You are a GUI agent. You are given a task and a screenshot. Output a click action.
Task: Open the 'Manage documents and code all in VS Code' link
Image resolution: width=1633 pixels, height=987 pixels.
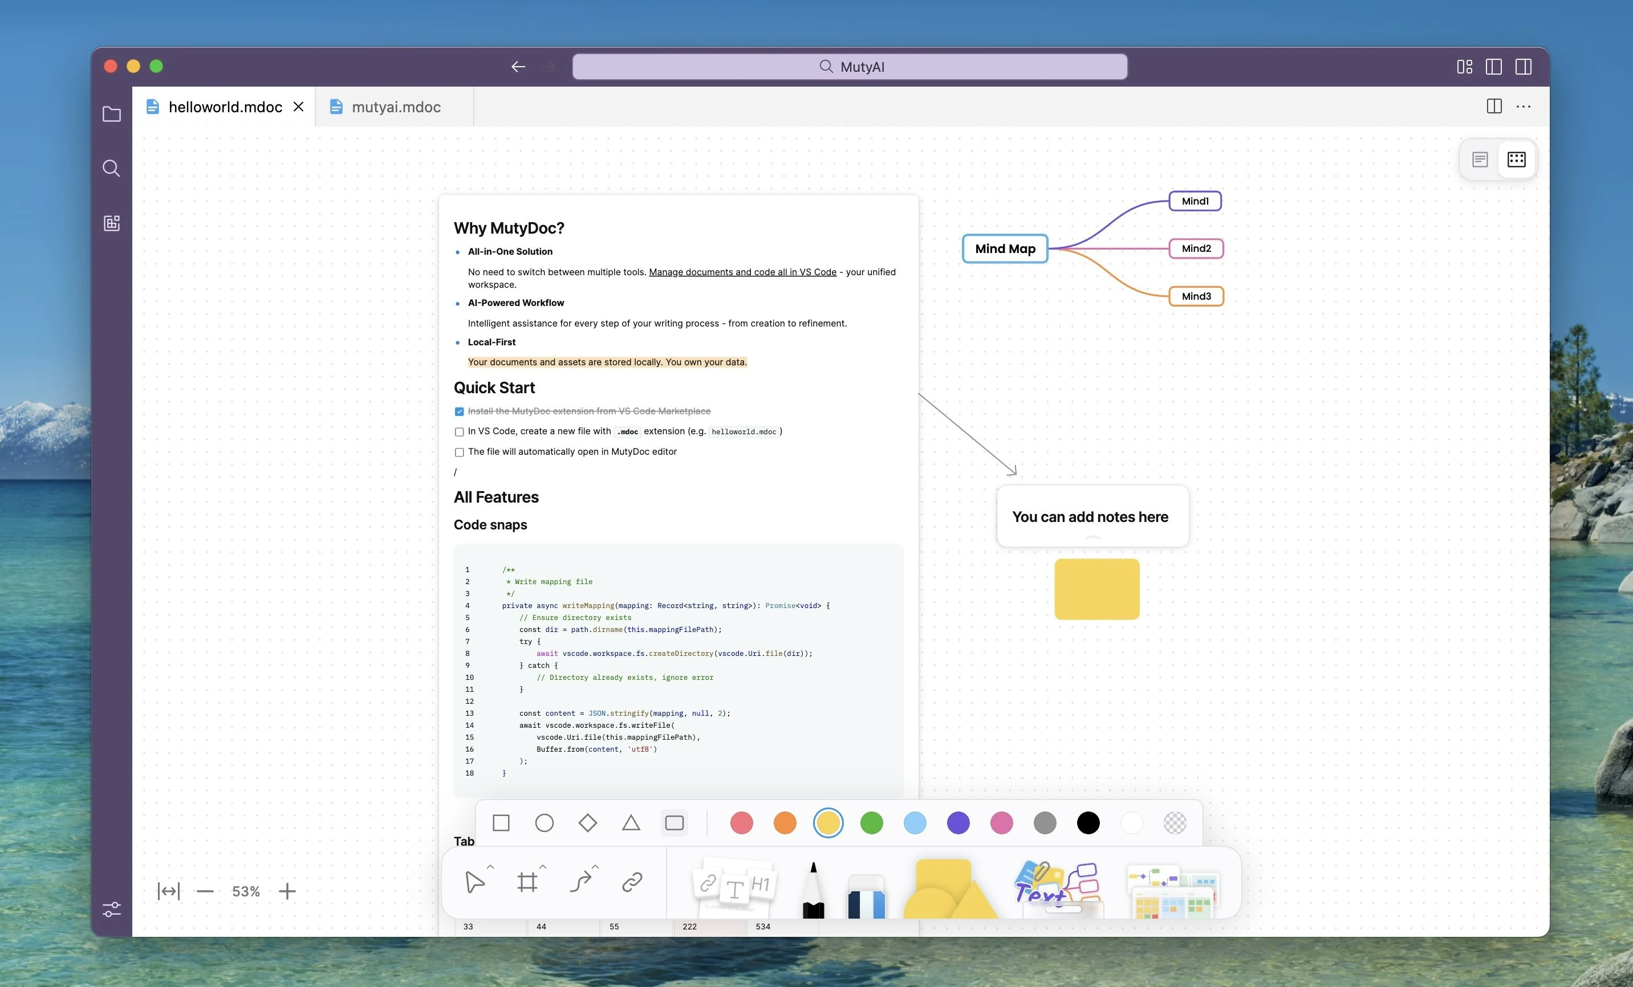coord(742,272)
